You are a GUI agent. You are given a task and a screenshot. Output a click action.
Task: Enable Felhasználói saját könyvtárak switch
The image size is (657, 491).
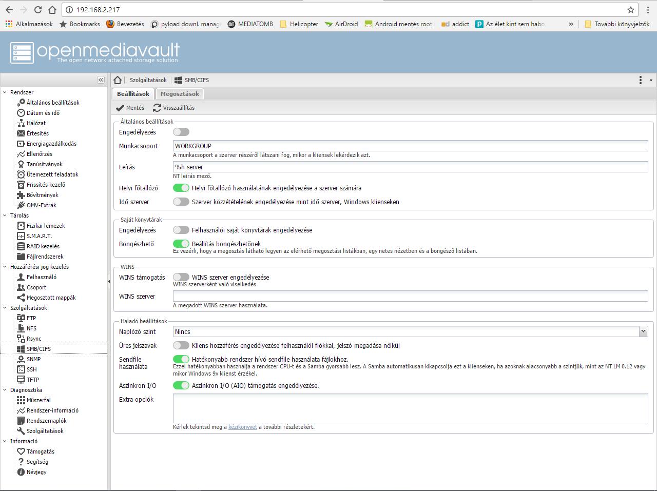[x=181, y=230]
